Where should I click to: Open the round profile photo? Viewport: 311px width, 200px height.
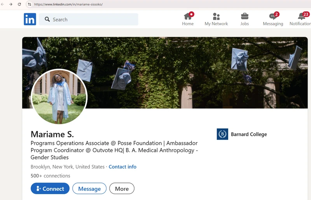[59, 97]
